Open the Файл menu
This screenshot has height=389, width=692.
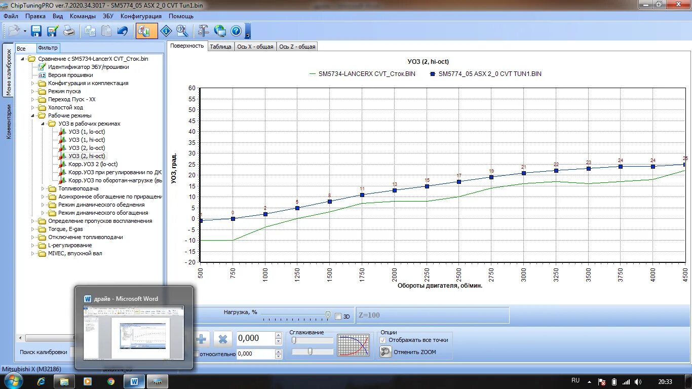(11, 16)
